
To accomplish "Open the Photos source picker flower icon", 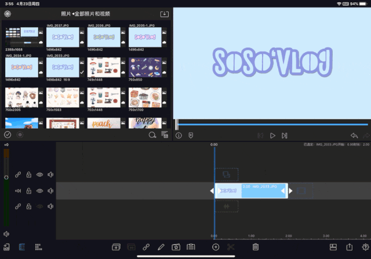I will (8, 14).
